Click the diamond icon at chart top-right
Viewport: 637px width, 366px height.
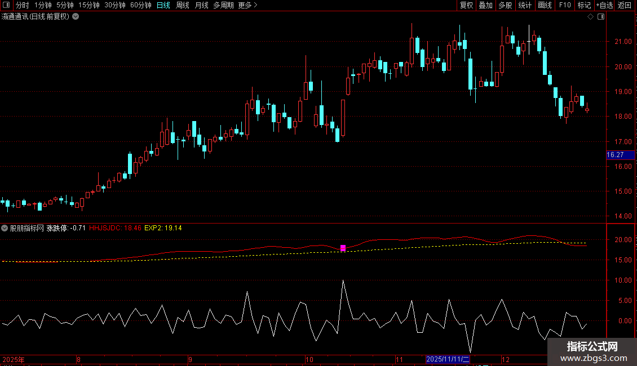click(590, 17)
